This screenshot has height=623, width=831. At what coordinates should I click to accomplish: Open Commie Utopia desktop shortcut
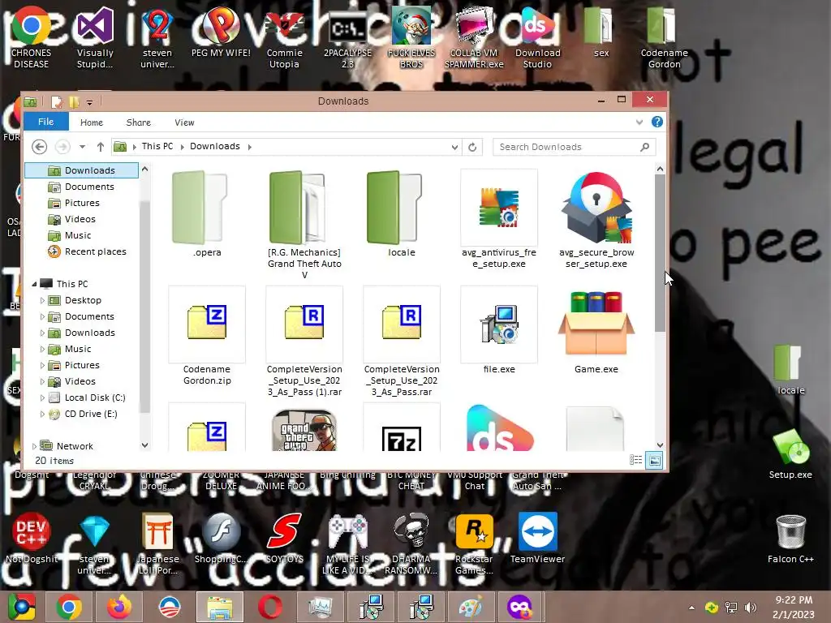point(284,38)
